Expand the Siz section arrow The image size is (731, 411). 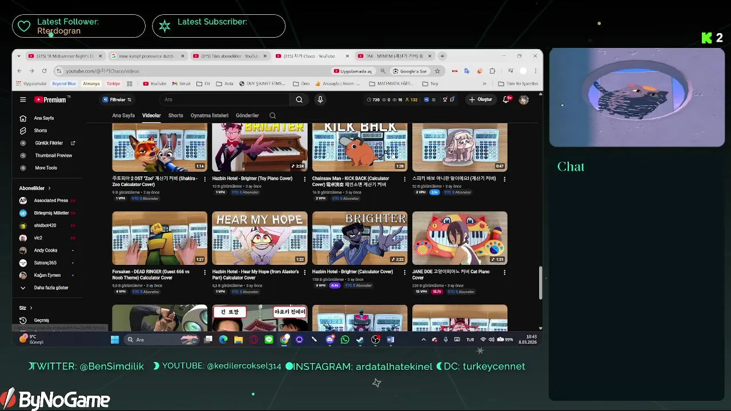point(31,308)
